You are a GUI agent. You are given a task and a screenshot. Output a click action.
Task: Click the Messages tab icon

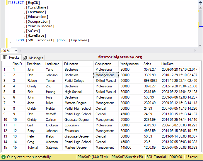tap(25, 58)
